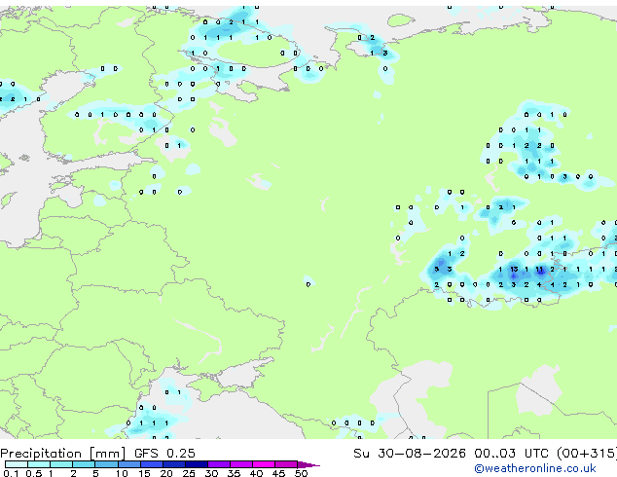This screenshot has width=617, height=477.
Task: Click the "30" label on legend scale
Action: tap(211, 473)
